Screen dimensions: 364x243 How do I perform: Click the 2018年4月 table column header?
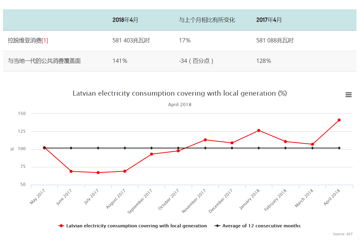click(x=125, y=20)
